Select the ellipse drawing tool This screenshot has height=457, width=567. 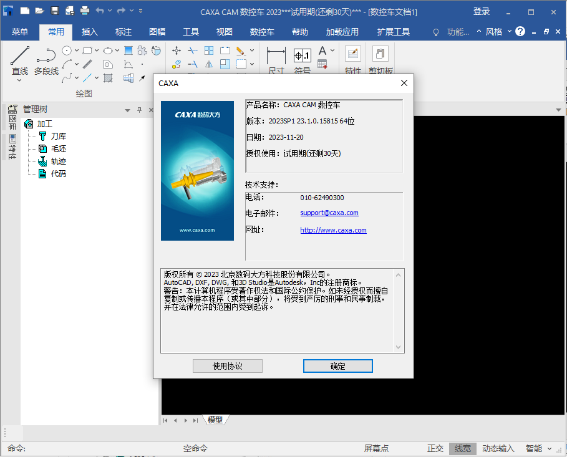108,51
